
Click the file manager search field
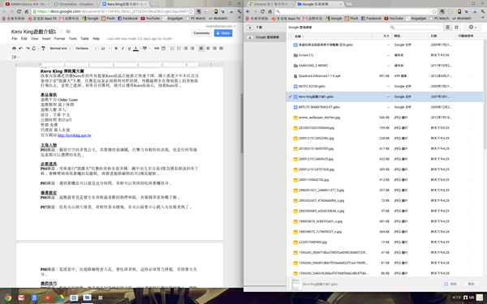[415, 28]
